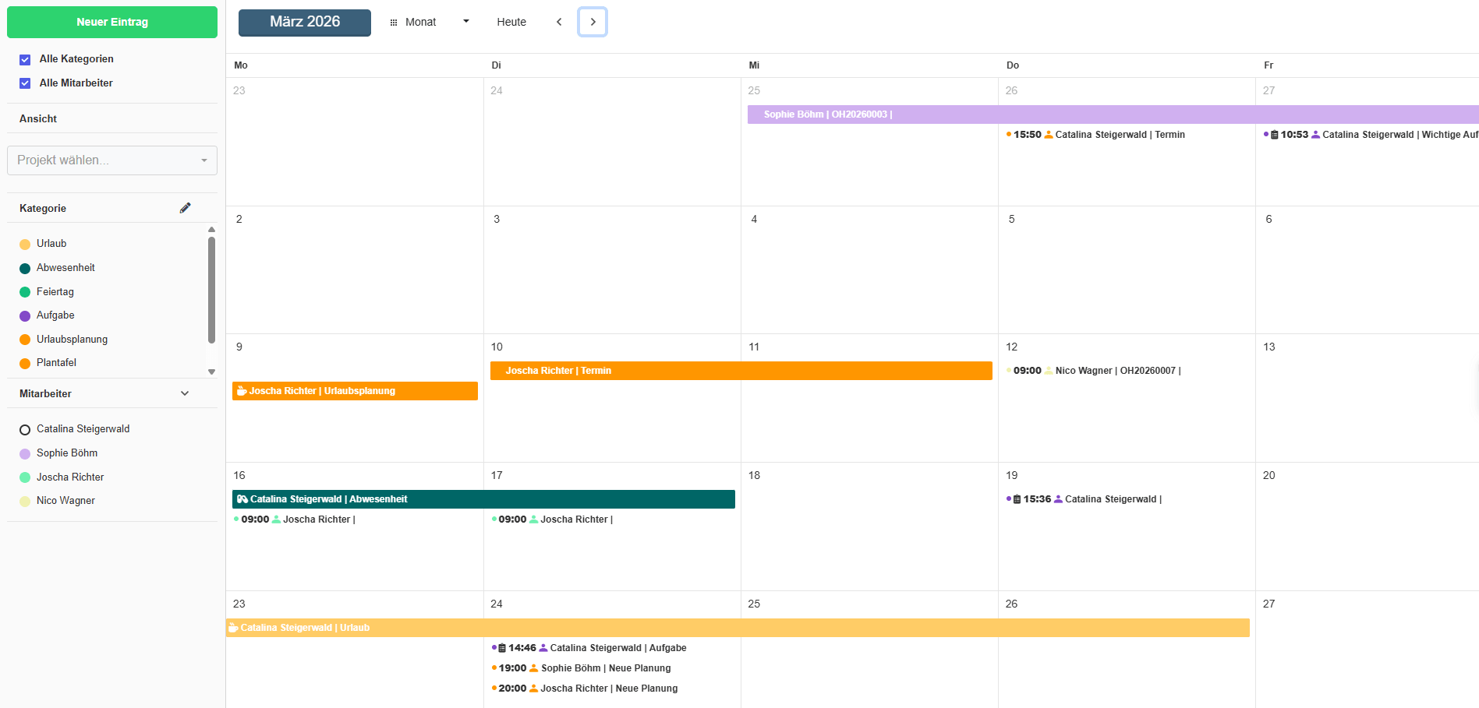1479x708 pixels.
Task: Toggle the Catalina Steigerwald employee filter
Action: click(x=25, y=429)
